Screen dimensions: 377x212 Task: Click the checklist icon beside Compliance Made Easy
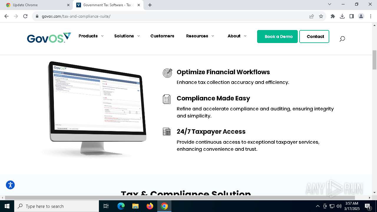(x=167, y=99)
